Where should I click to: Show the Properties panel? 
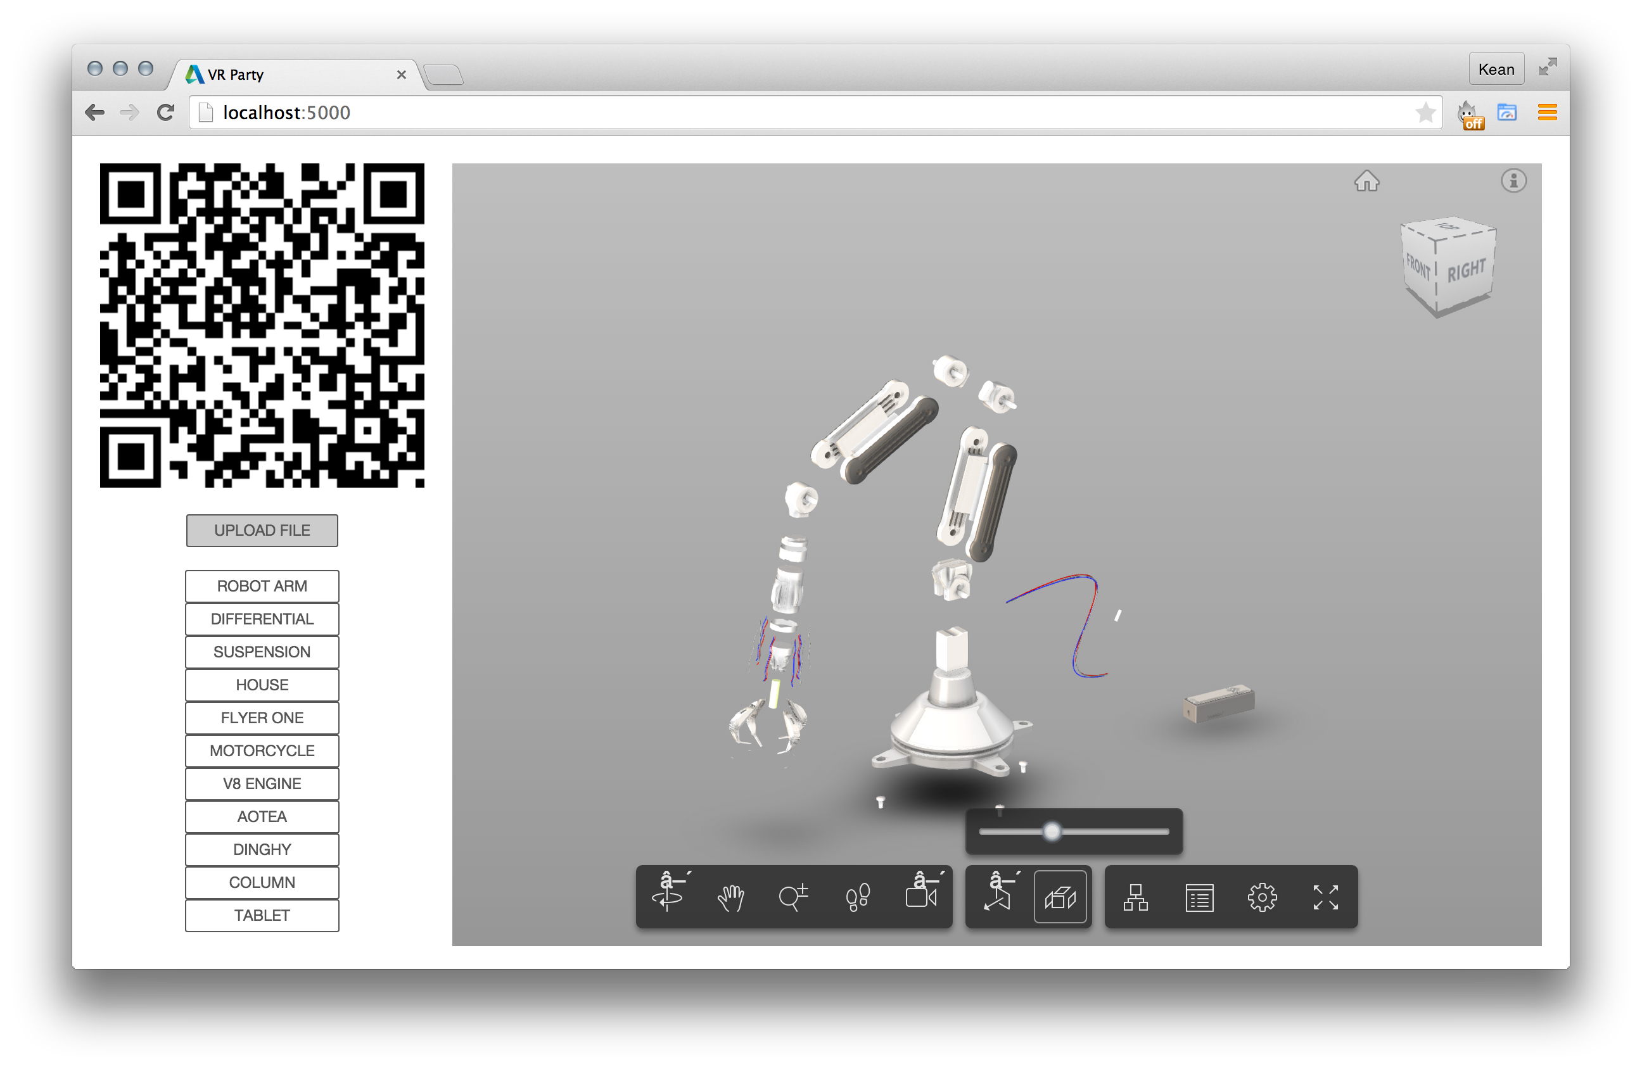1199,897
